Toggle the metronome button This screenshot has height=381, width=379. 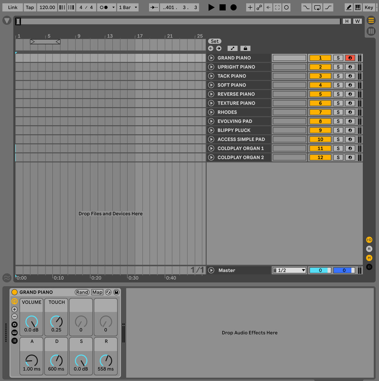pyautogui.click(x=104, y=7)
